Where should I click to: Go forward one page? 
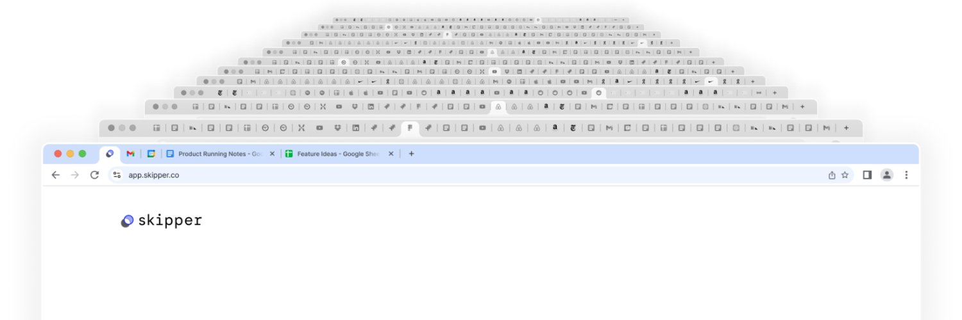(75, 175)
